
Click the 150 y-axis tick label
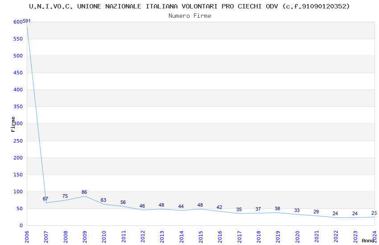click(18, 175)
